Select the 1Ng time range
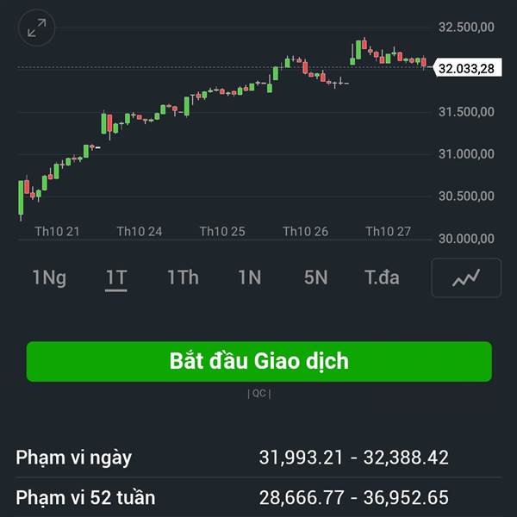Viewport: 517px width, 517px height. click(x=49, y=278)
